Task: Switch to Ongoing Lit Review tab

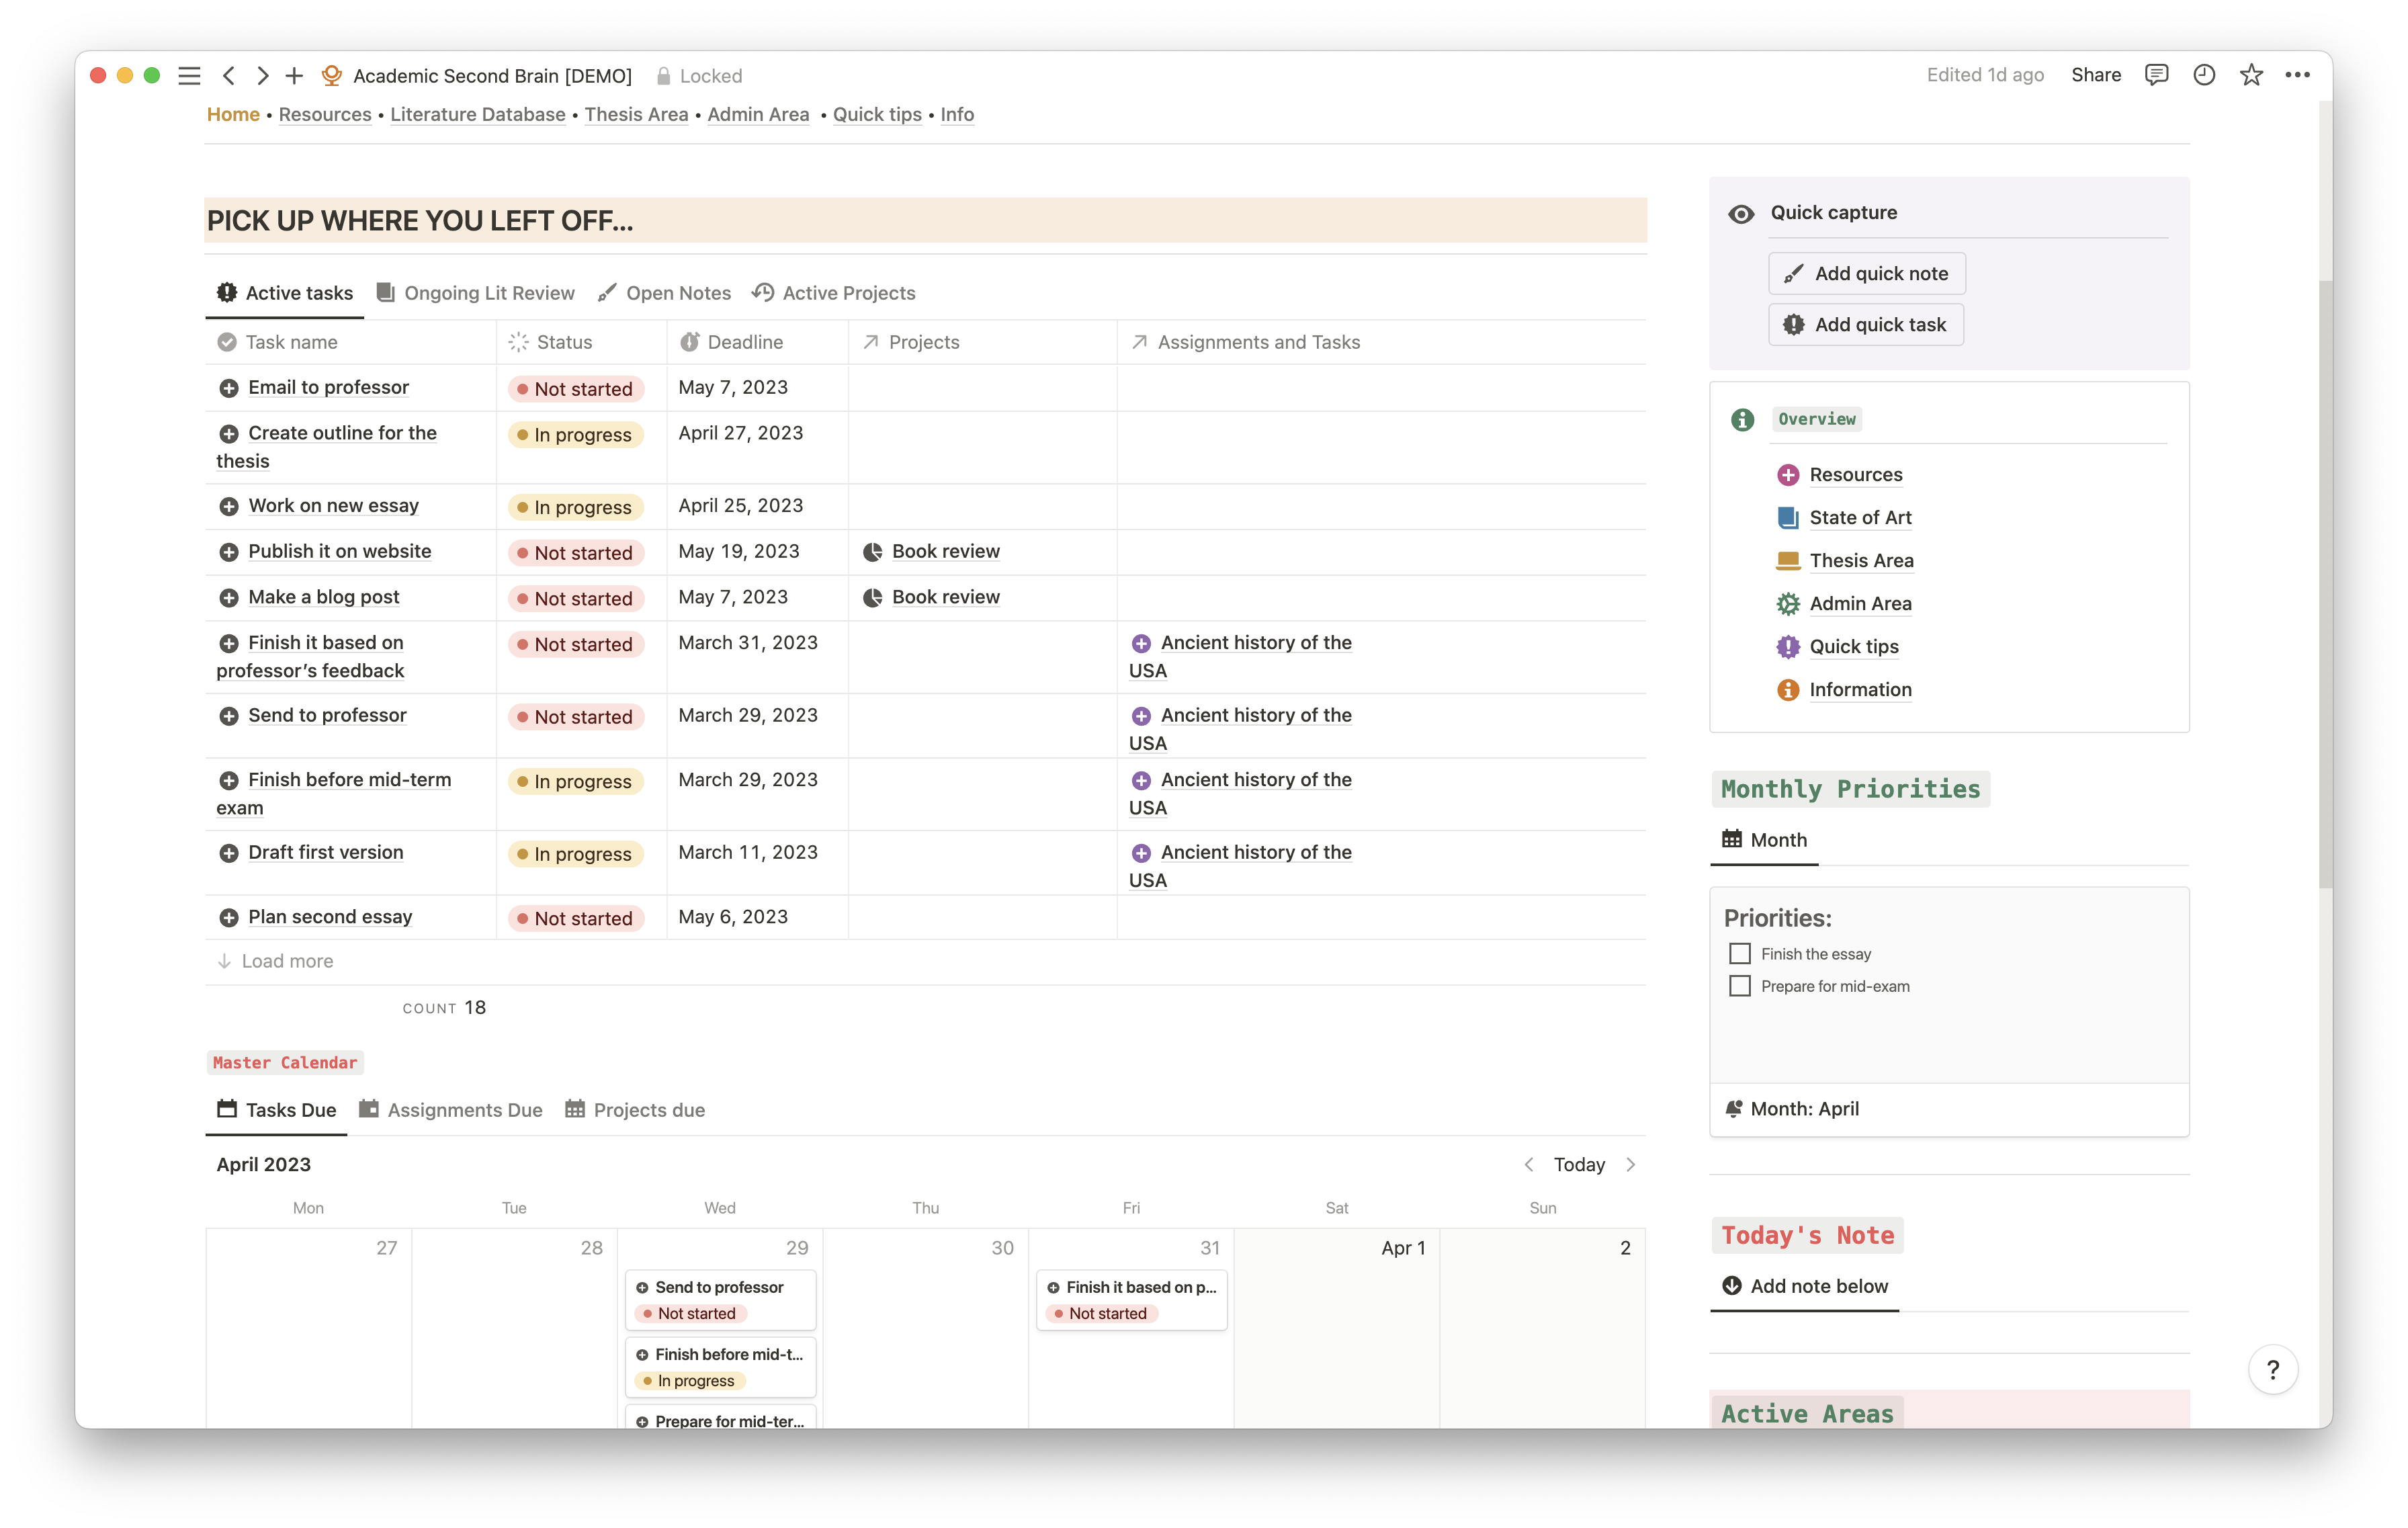Action: click(476, 293)
